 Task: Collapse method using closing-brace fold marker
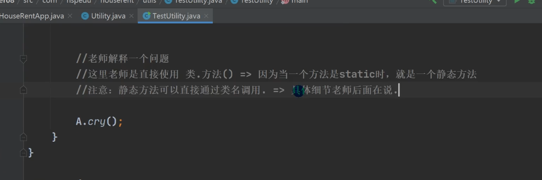(x=24, y=137)
